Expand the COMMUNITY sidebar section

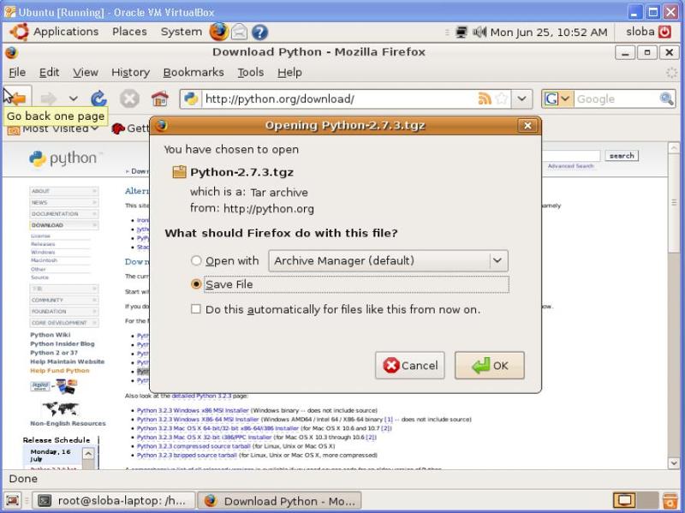(63, 301)
